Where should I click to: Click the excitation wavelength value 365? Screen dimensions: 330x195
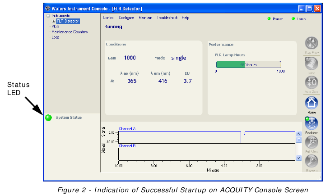tap(132, 81)
